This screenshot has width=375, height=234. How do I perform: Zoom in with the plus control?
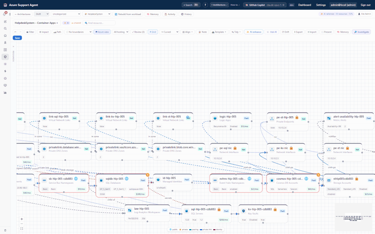pos(22,219)
